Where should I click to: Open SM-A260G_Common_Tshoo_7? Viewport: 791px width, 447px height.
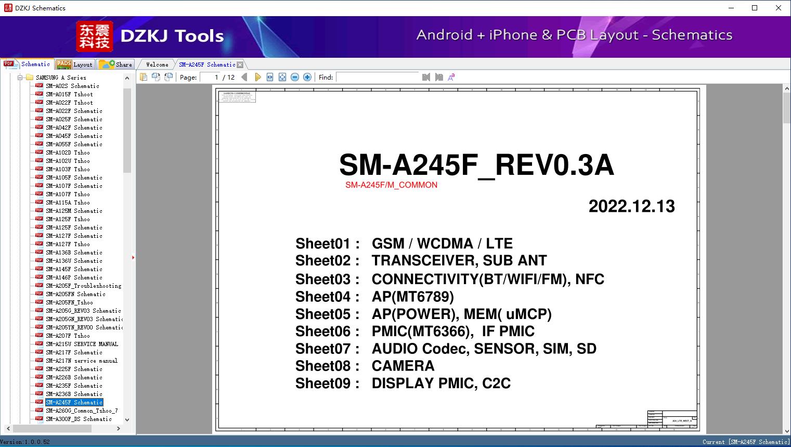click(x=82, y=411)
